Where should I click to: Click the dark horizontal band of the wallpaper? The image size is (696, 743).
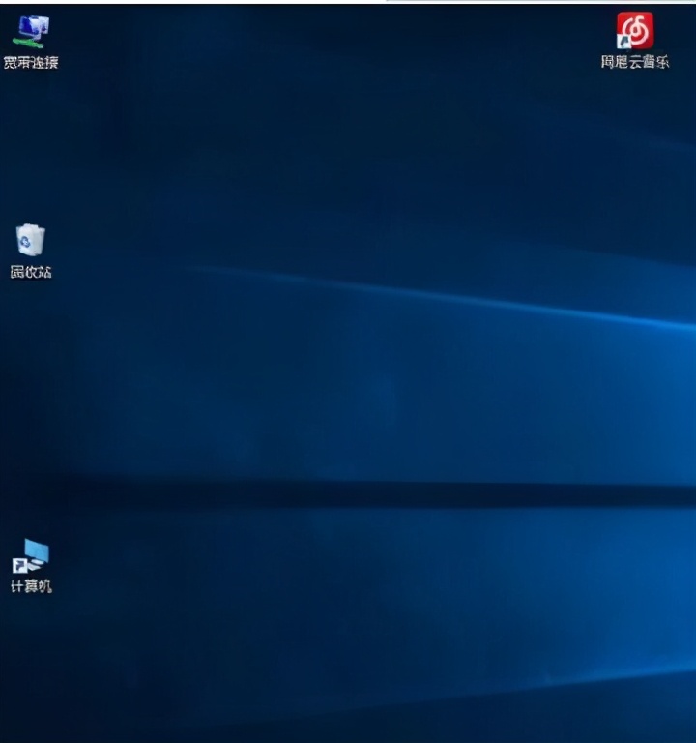point(387,493)
